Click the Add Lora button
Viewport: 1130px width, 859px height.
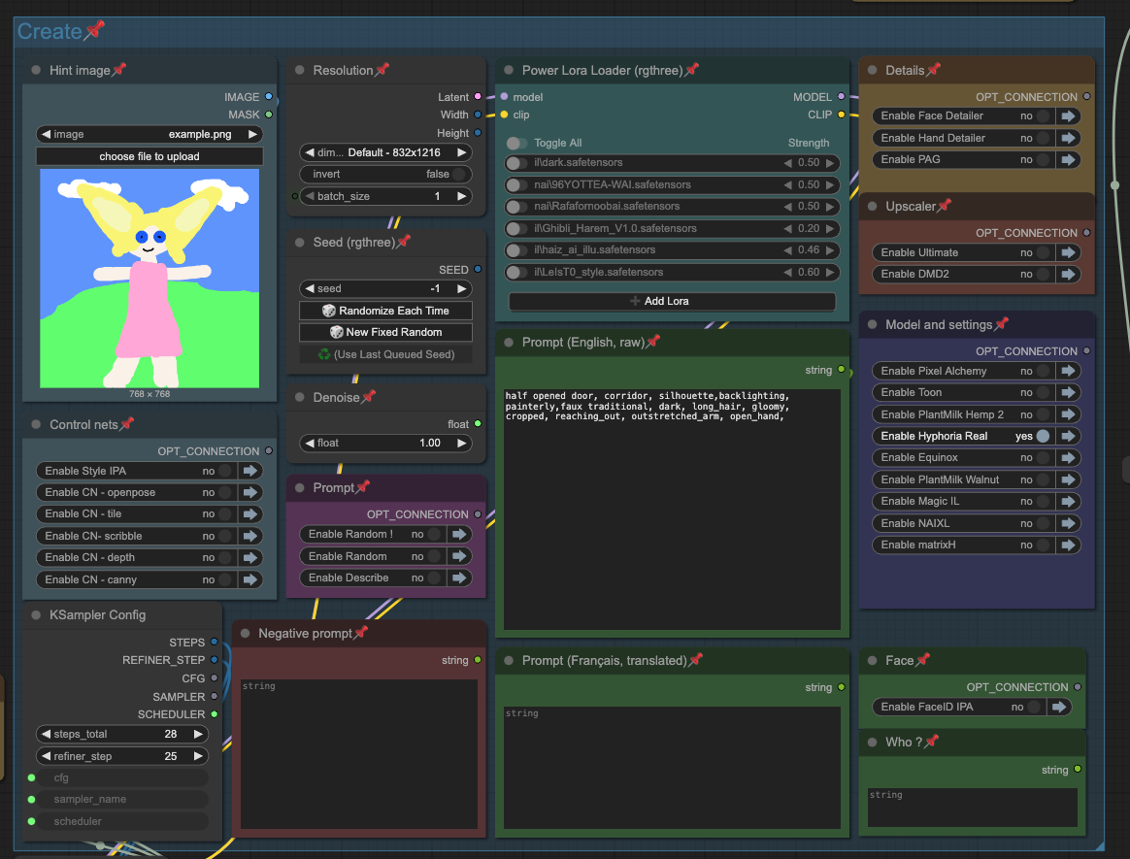pyautogui.click(x=672, y=301)
